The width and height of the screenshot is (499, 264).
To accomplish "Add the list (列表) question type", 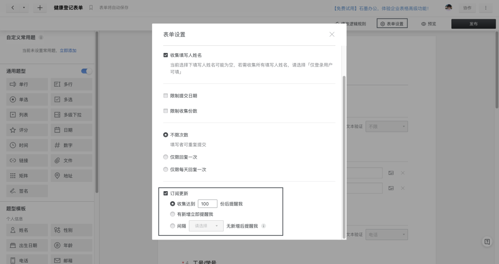I will coord(27,115).
